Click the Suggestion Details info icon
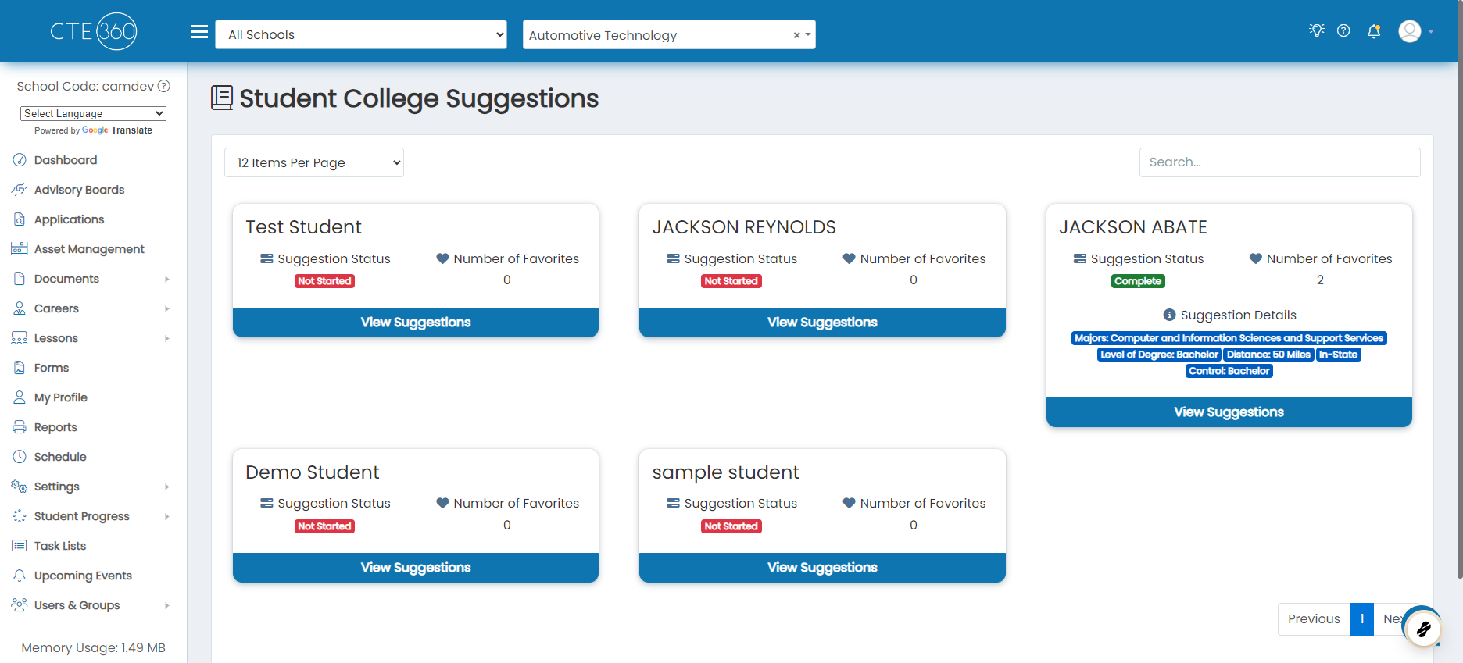The height and width of the screenshot is (663, 1463). pos(1169,315)
